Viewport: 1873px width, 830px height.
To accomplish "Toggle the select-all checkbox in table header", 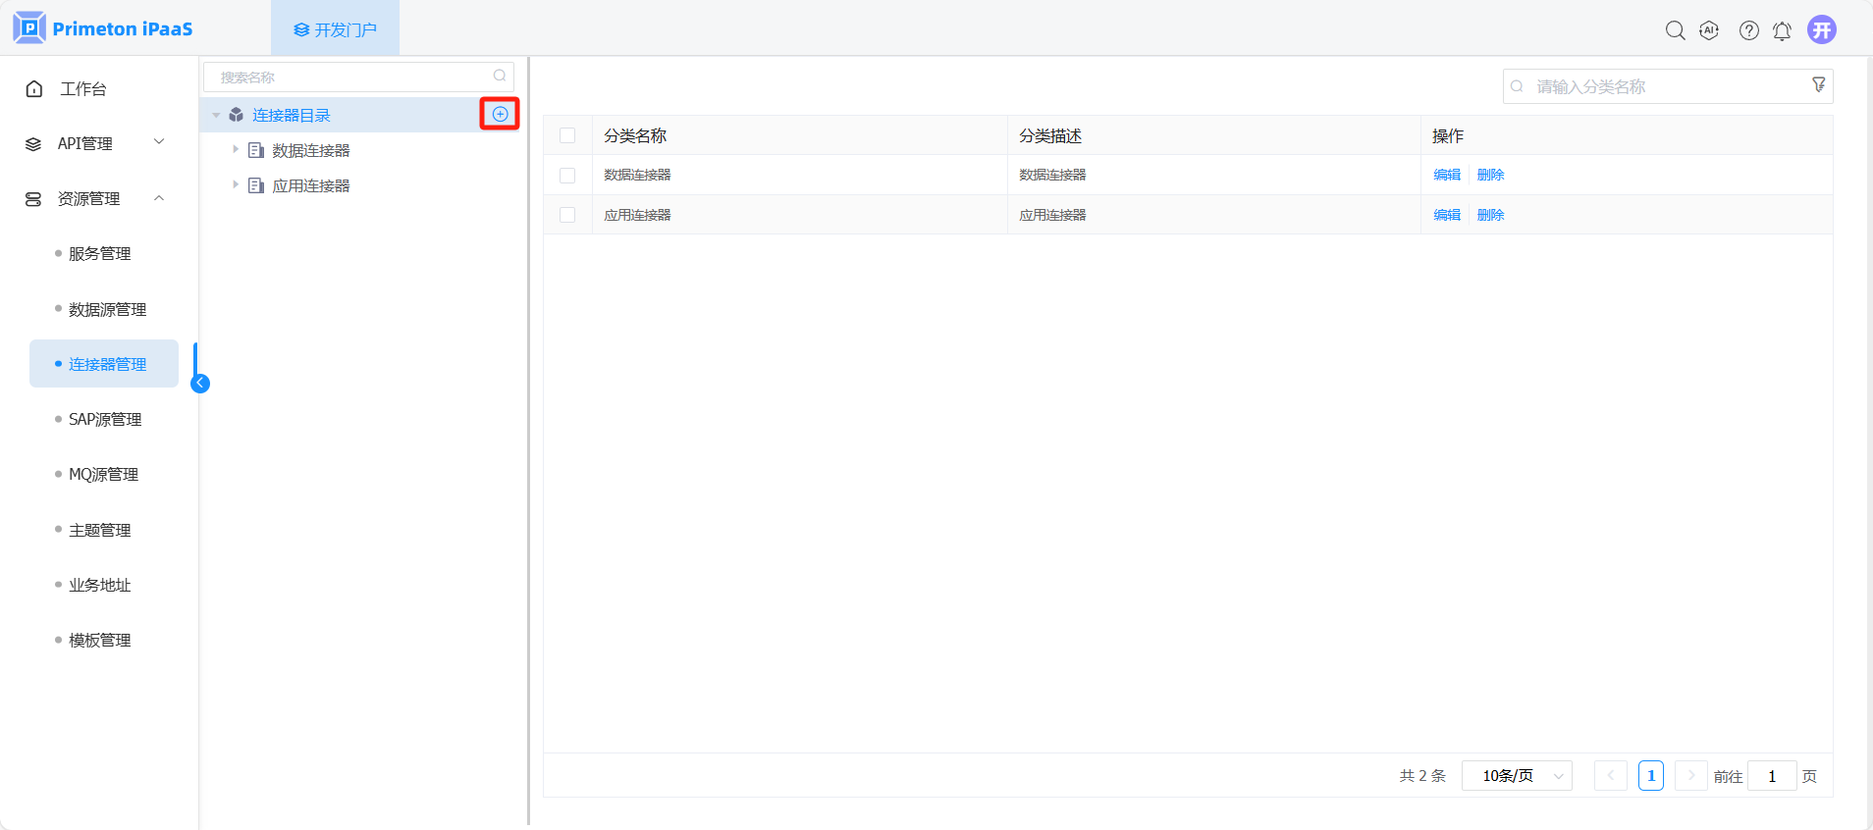I will (x=567, y=135).
